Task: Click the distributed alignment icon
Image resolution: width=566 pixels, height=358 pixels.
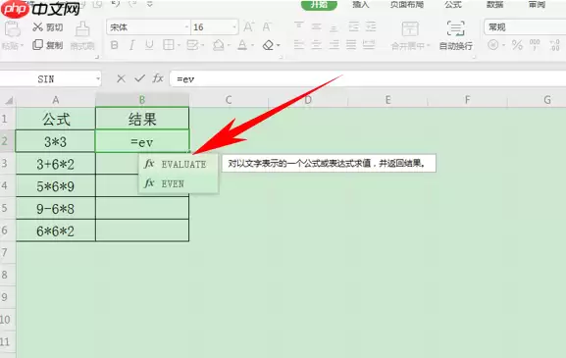Action: (x=369, y=45)
